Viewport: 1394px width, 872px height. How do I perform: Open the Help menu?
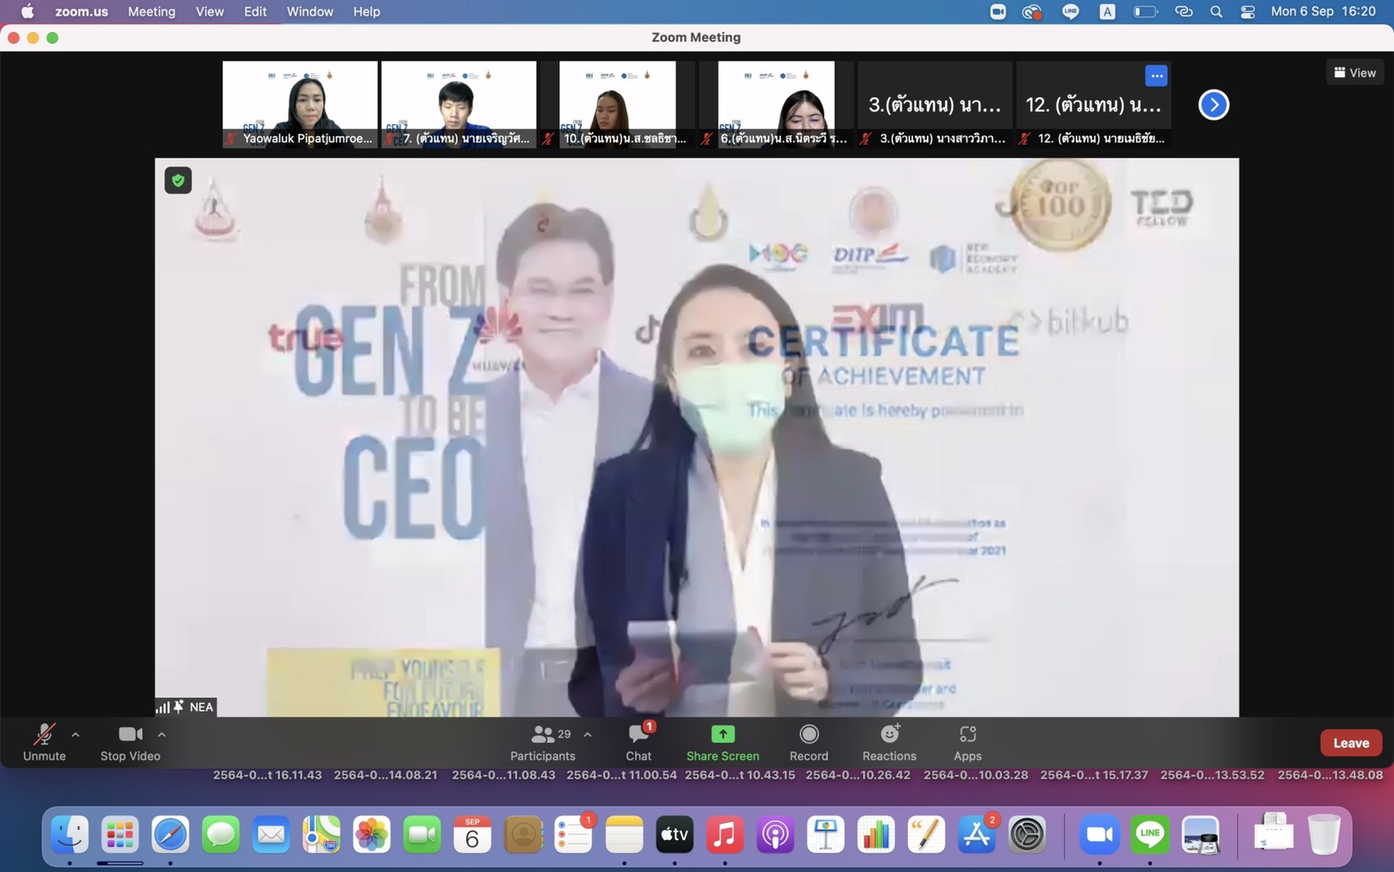(x=366, y=11)
